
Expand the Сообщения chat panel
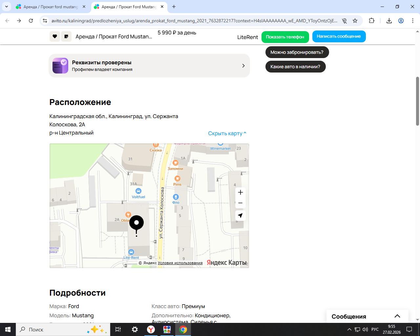pos(367,316)
